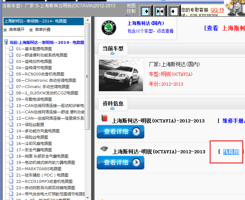Click the document icon of 01—基本配置电路图
The height and width of the screenshot is (200, 245).
click(x=11, y=48)
